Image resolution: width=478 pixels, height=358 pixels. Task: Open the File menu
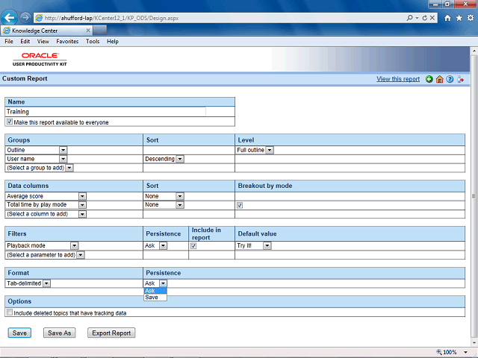[x=9, y=42]
